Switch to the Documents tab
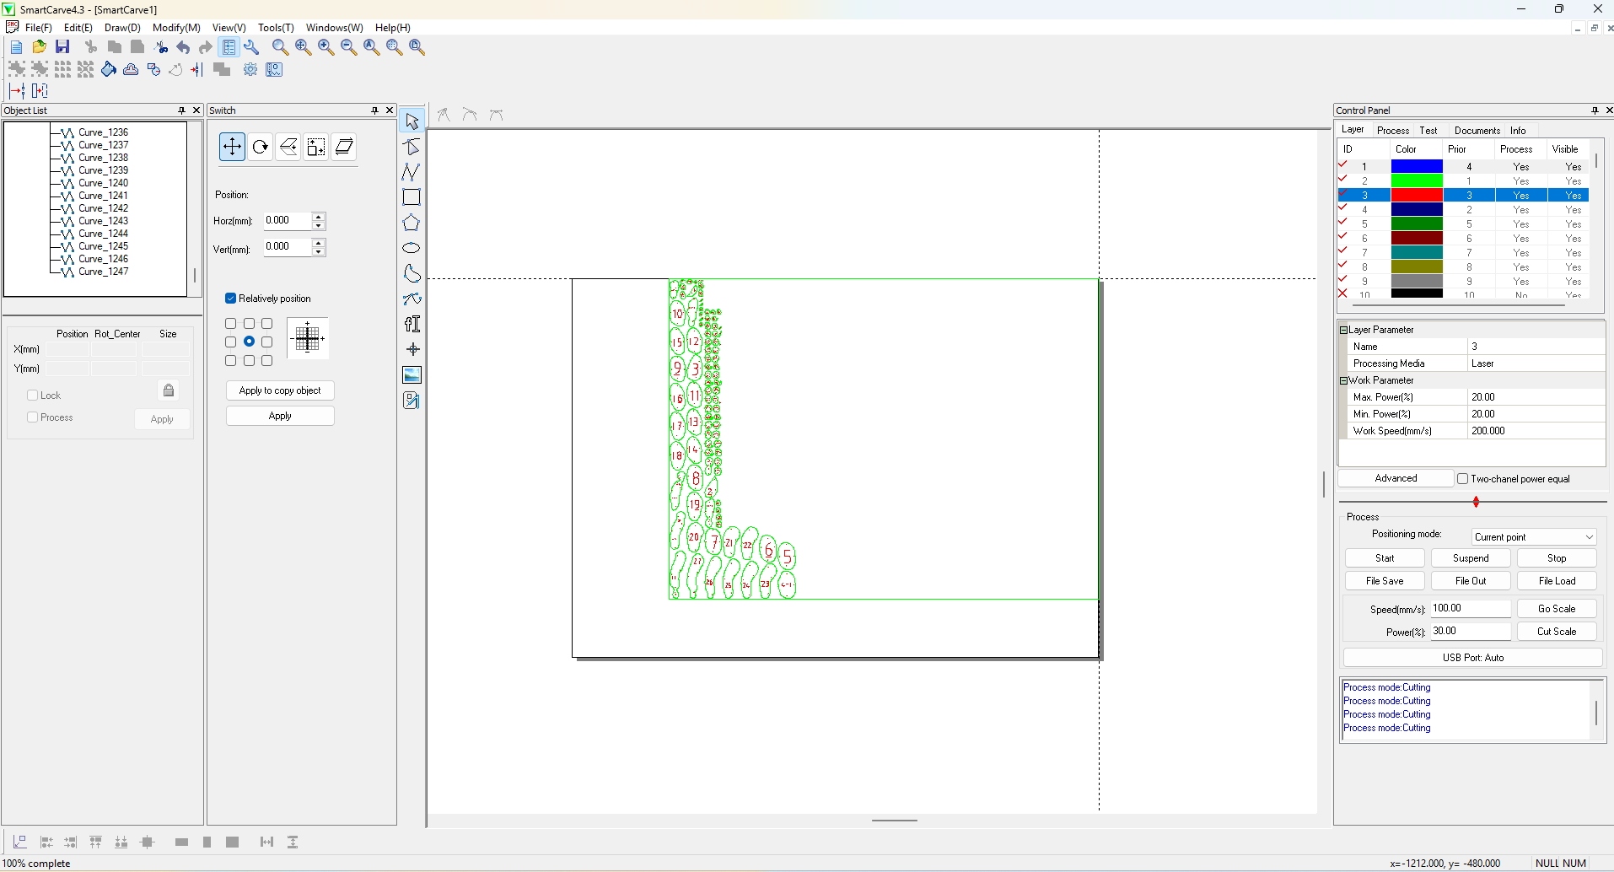The image size is (1614, 872). pyautogui.click(x=1477, y=131)
